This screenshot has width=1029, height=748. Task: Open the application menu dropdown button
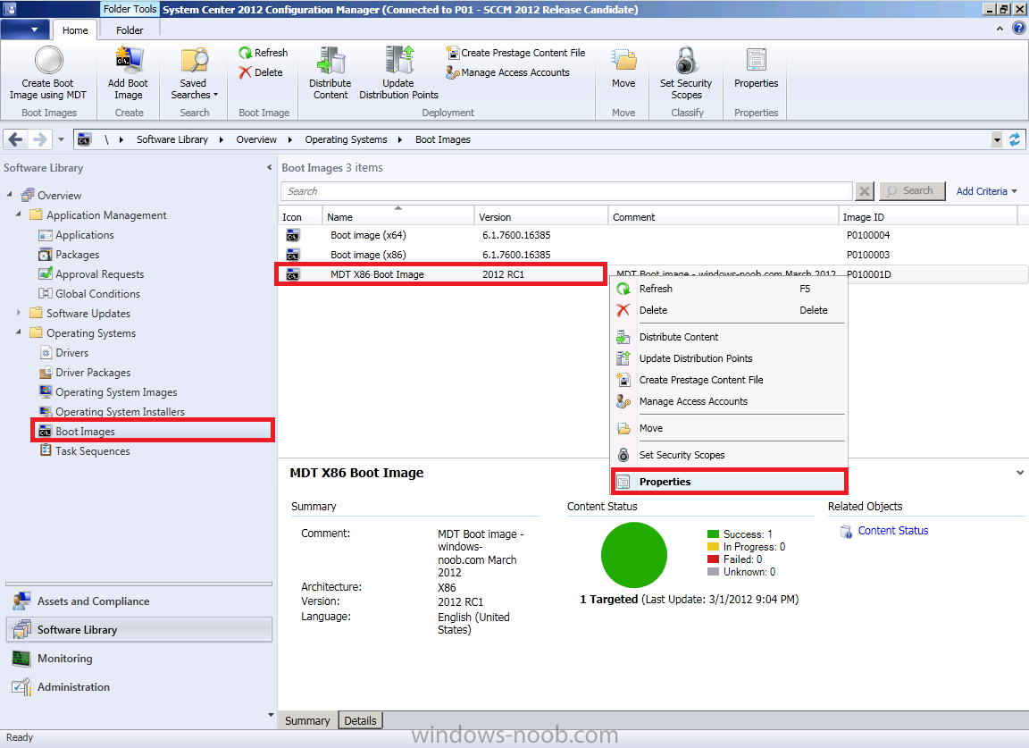pos(25,29)
